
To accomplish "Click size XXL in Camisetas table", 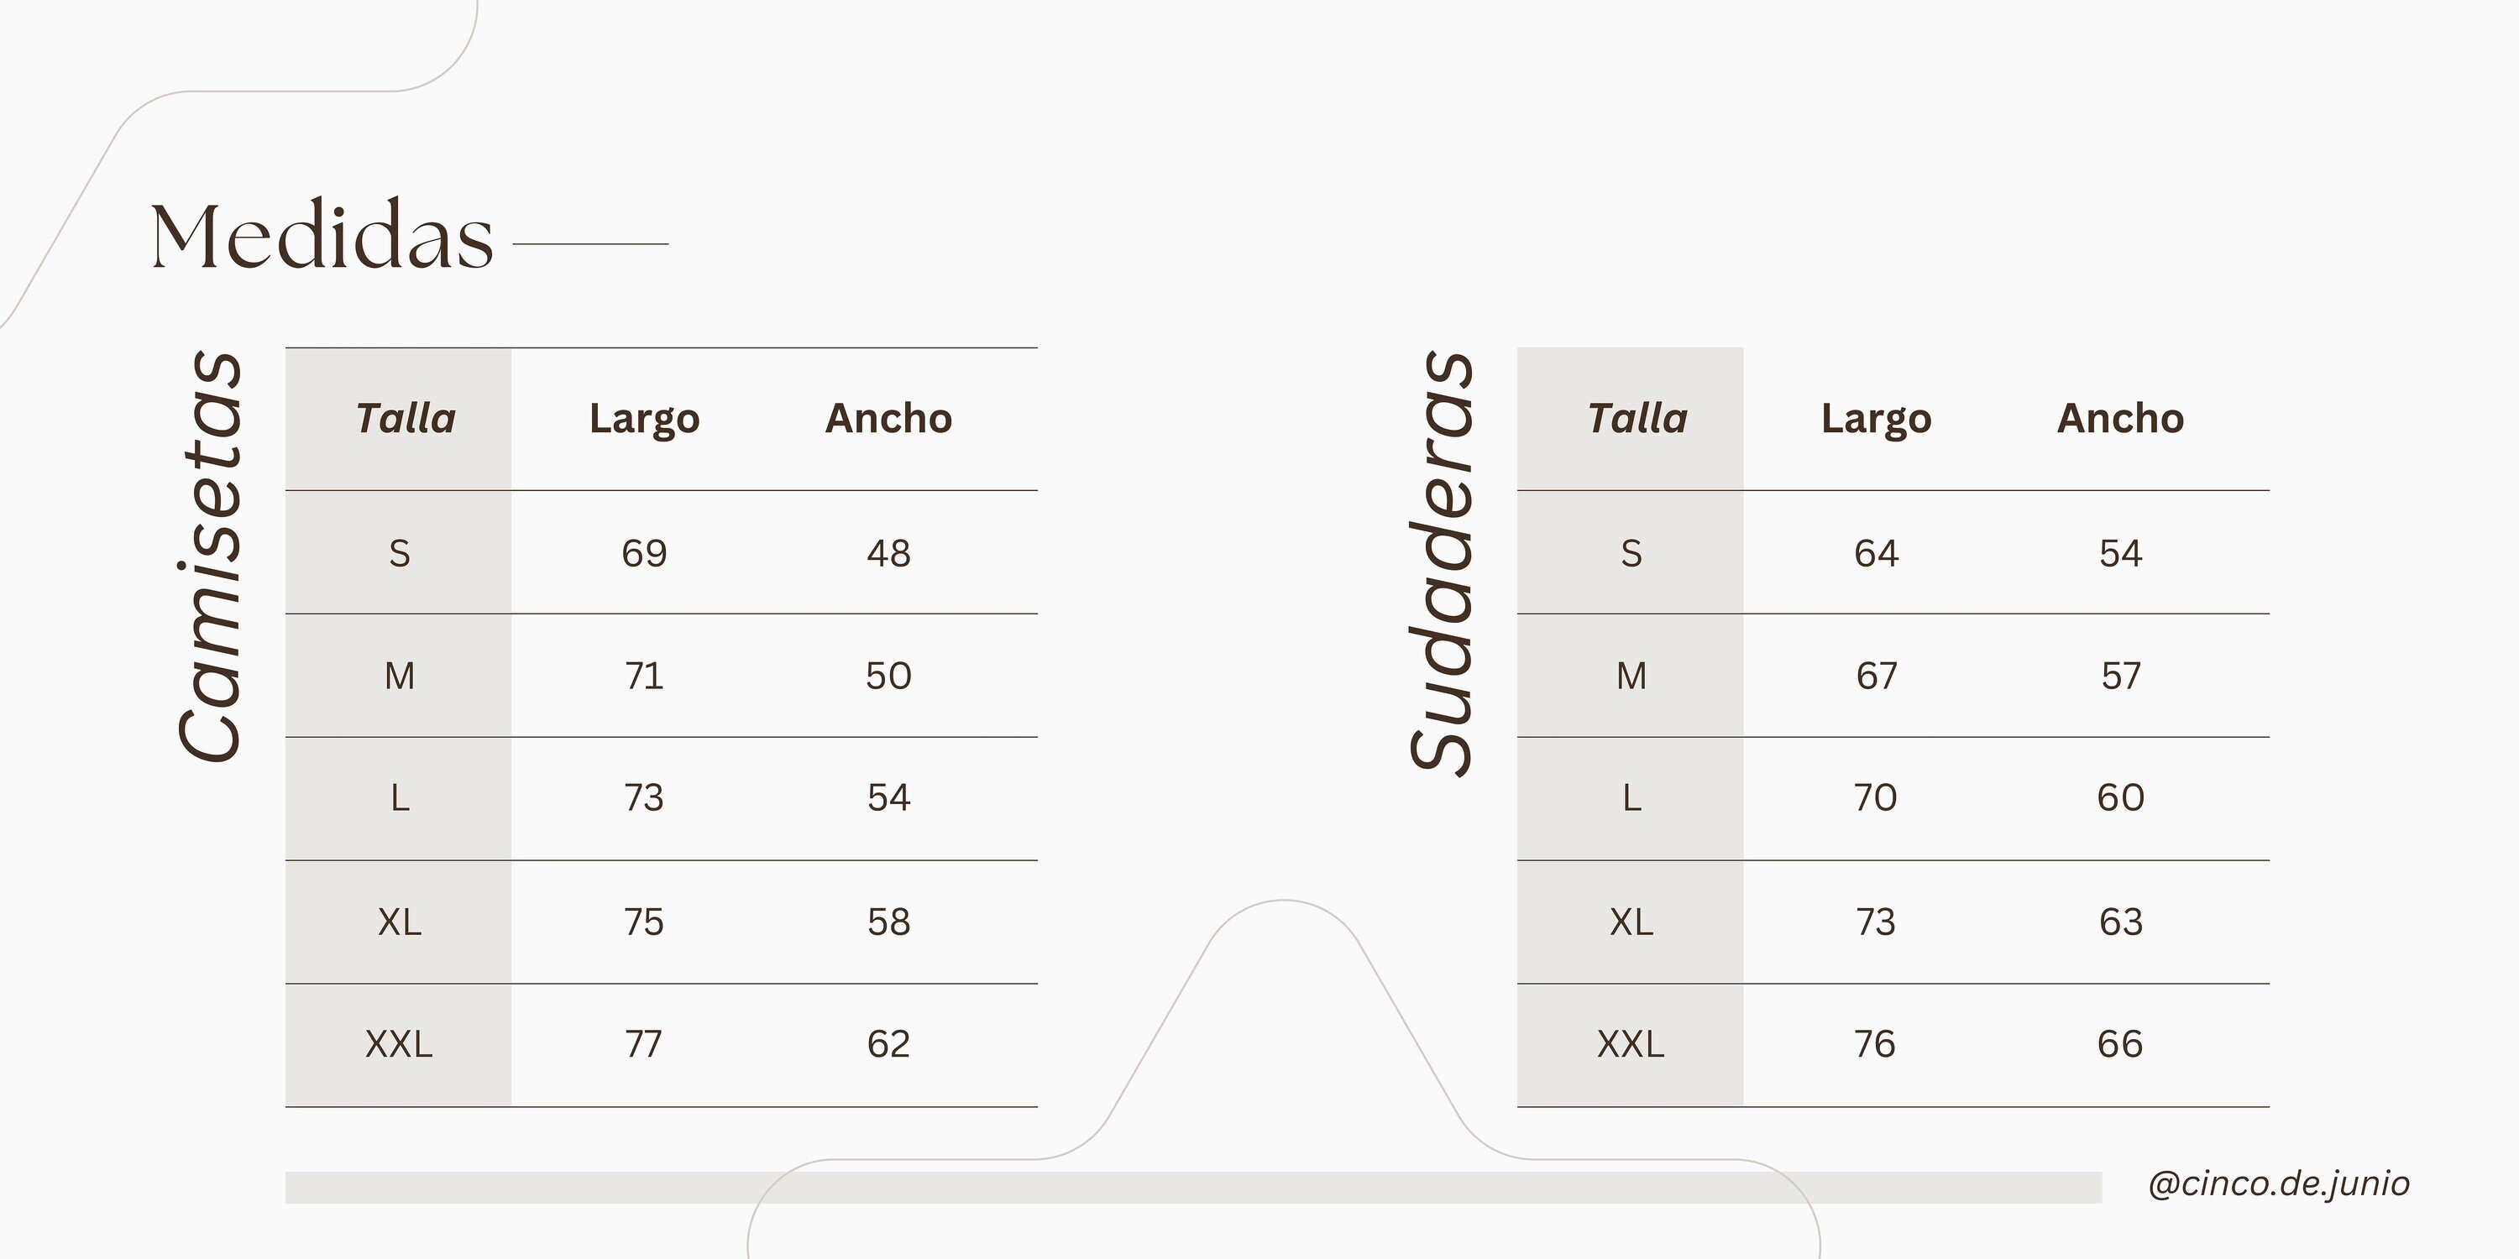I will click(x=399, y=1044).
